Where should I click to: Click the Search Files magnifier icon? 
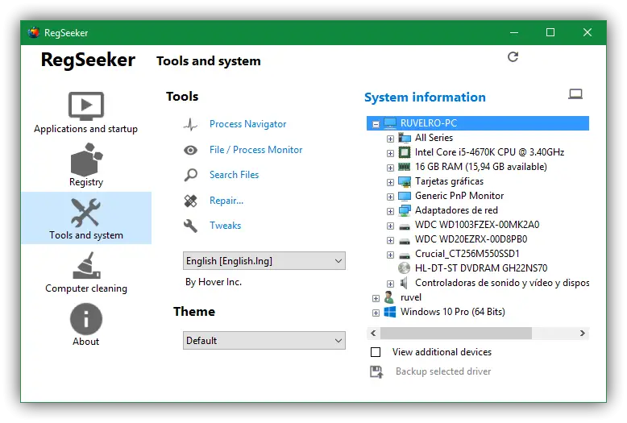tap(190, 175)
